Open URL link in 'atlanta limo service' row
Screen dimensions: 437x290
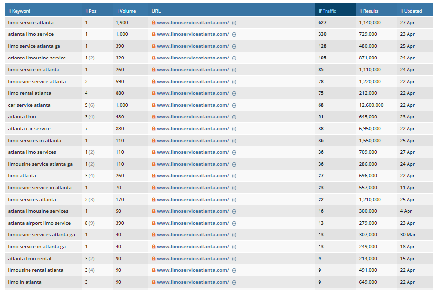point(193,34)
